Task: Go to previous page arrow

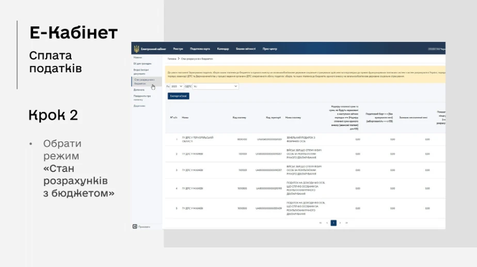Action: tap(327, 223)
